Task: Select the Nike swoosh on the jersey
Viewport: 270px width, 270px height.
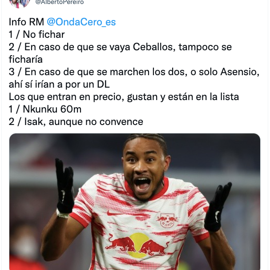Action: click(112, 214)
